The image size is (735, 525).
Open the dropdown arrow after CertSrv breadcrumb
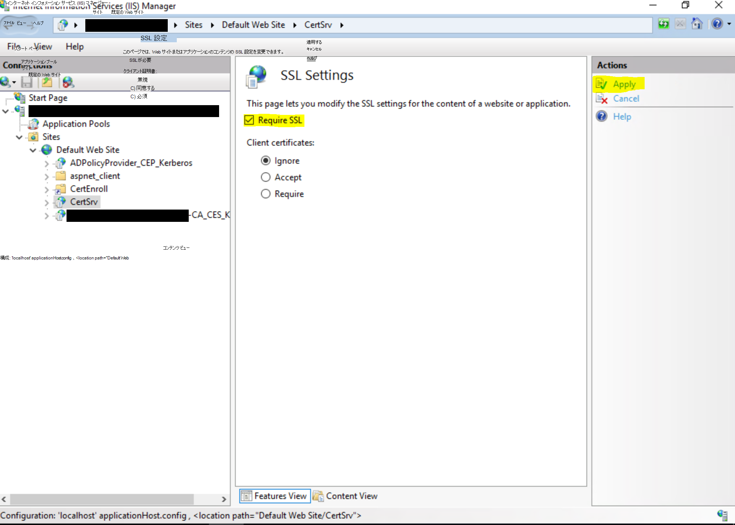click(x=342, y=25)
